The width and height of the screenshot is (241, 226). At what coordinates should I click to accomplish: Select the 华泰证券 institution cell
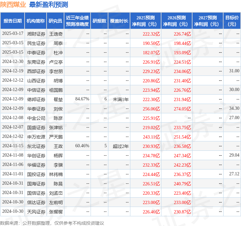36,109
